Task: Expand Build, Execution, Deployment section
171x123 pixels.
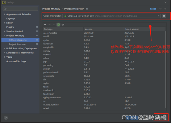Action: (x=4, y=48)
